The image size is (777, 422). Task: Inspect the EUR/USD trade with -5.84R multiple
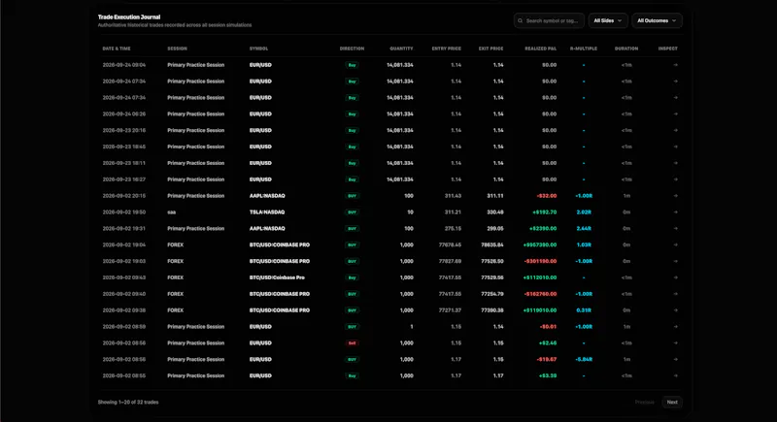point(675,359)
